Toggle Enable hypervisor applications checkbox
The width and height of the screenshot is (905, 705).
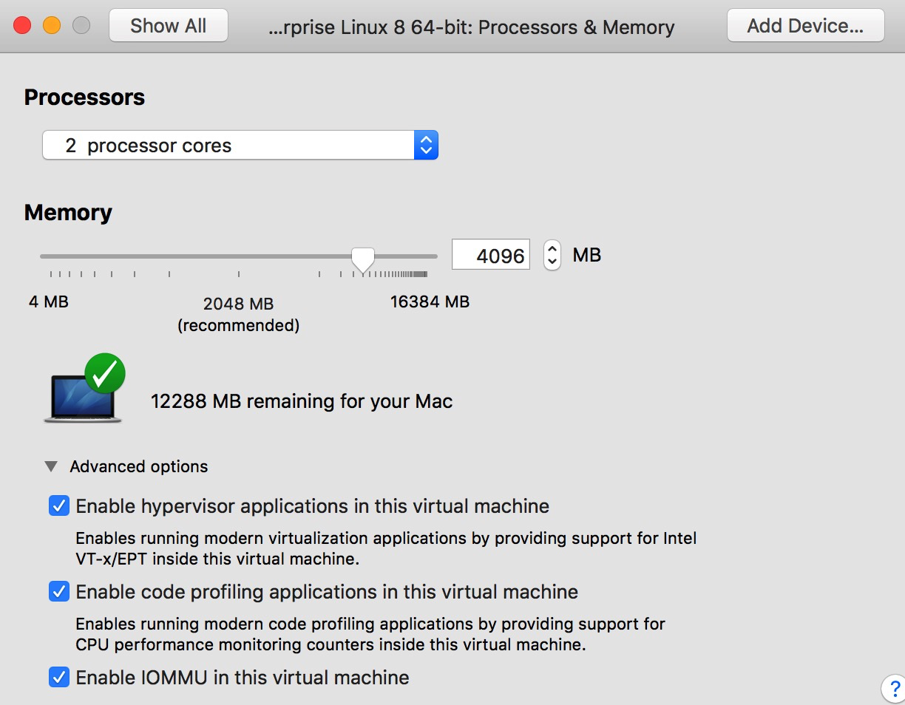tap(59, 506)
